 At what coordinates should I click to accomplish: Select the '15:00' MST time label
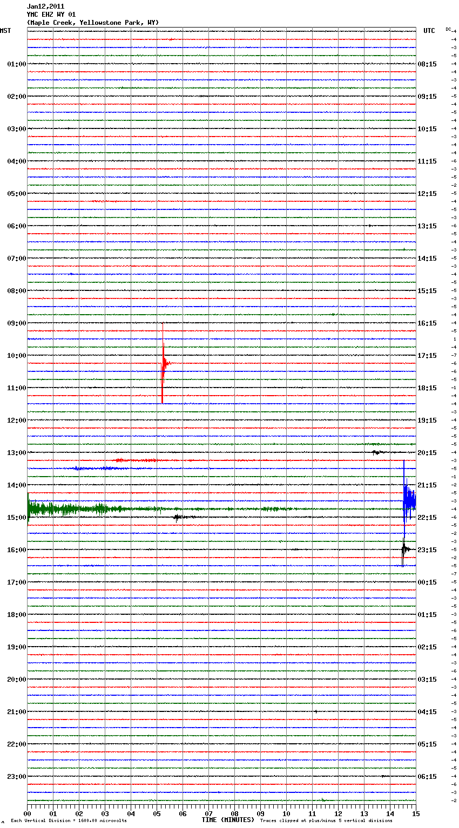pyautogui.click(x=17, y=518)
